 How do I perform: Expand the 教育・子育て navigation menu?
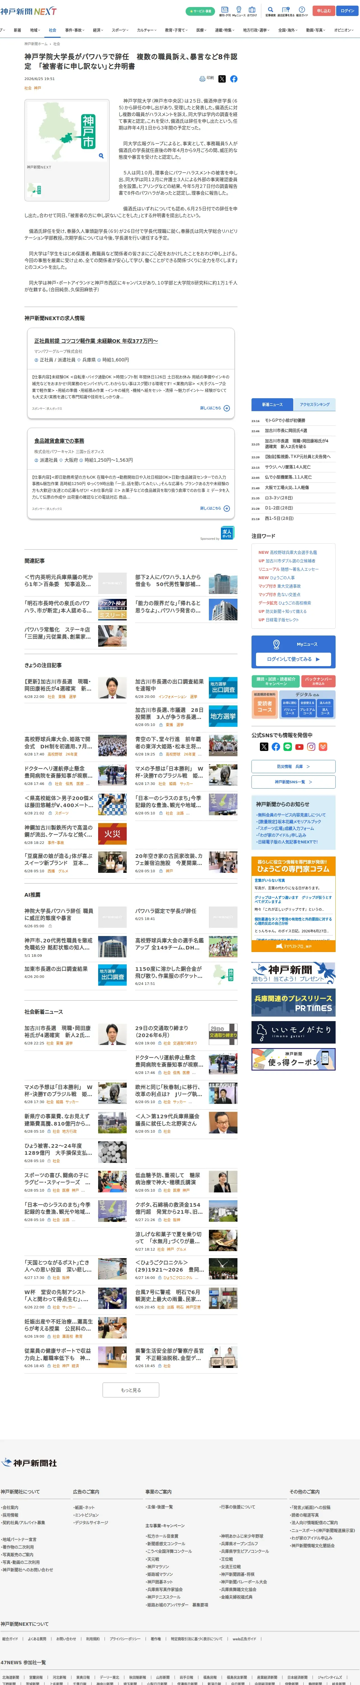coord(176,30)
